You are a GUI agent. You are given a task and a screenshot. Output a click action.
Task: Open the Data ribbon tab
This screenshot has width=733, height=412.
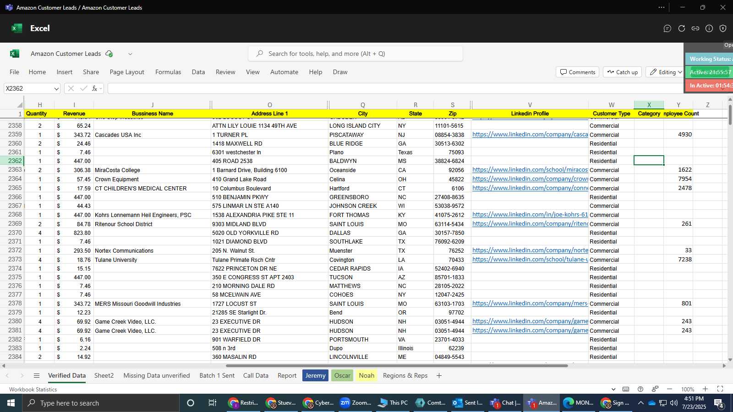click(x=198, y=72)
